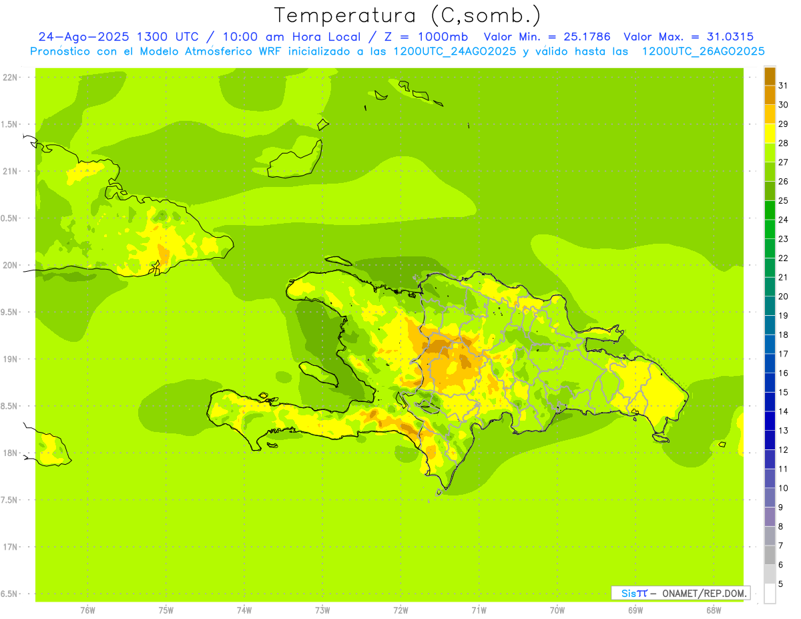The width and height of the screenshot is (801, 619).
Task: Click the "ONAMET/REP.DOM." credit label
Action: click(x=706, y=593)
